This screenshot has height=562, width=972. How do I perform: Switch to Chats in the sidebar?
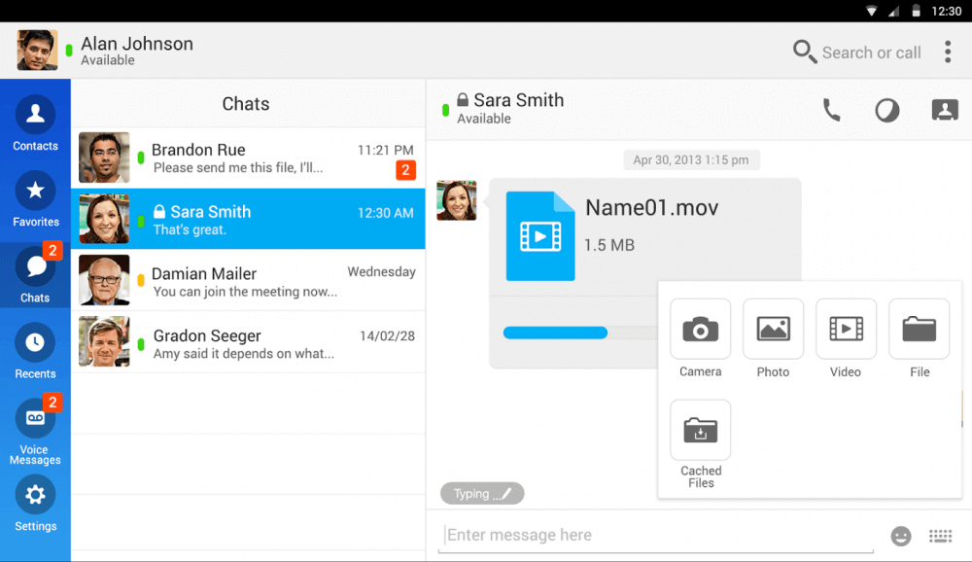[35, 273]
